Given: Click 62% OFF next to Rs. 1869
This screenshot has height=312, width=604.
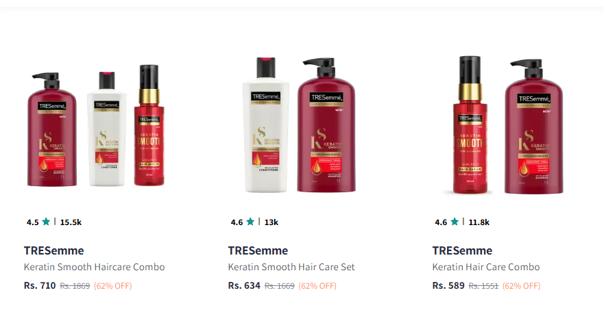Looking at the screenshot, I should click(113, 286).
